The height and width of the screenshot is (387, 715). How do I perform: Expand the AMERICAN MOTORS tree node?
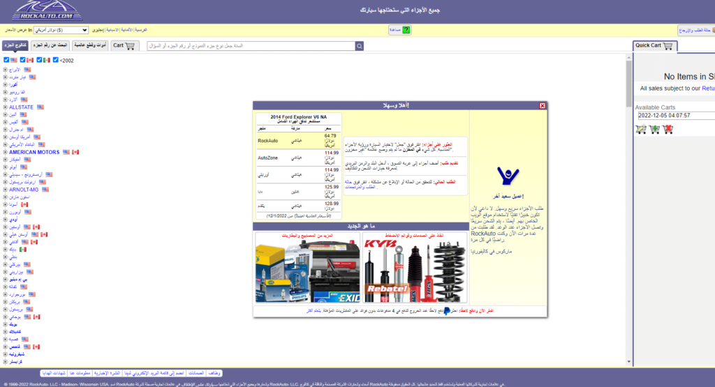click(x=6, y=152)
